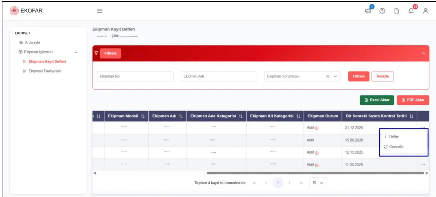The height and width of the screenshot is (197, 436).
Task: Select page 1 in pagination
Action: click(x=278, y=183)
